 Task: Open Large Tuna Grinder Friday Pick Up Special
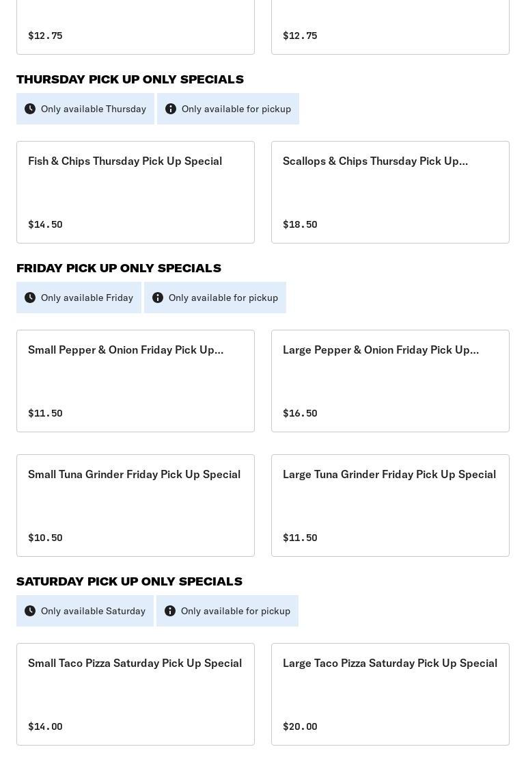[390, 505]
